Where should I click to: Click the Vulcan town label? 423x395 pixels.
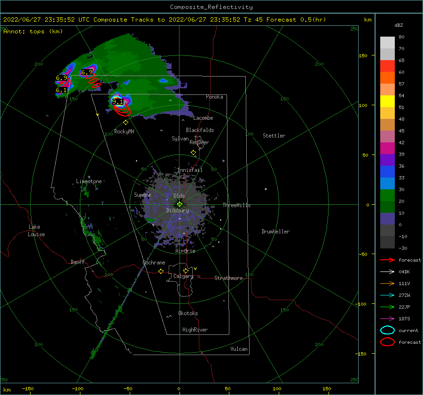(239, 349)
